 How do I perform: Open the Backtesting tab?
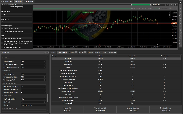(x=19, y=2)
